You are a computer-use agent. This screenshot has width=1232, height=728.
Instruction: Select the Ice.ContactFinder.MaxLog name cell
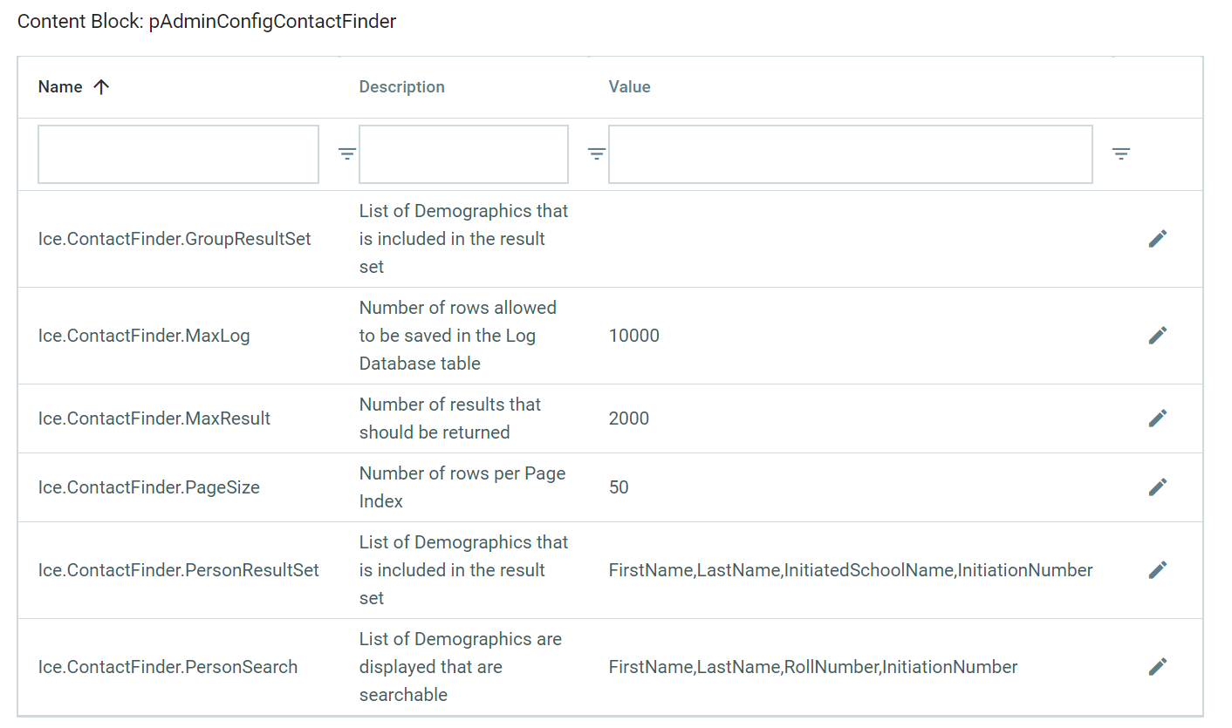point(144,336)
